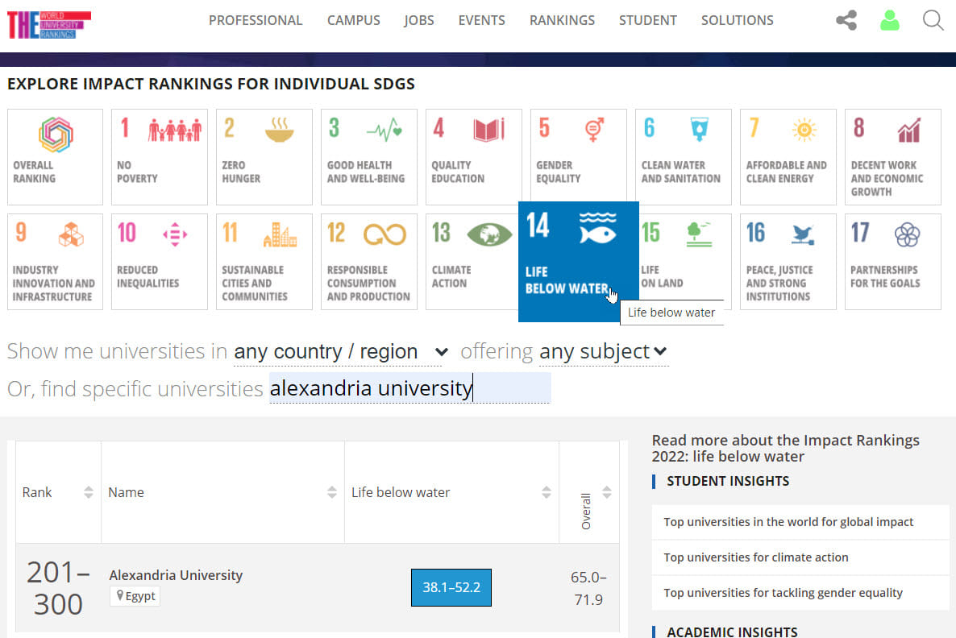The height and width of the screenshot is (638, 956).
Task: Open the Rankings menu item
Action: 562,20
